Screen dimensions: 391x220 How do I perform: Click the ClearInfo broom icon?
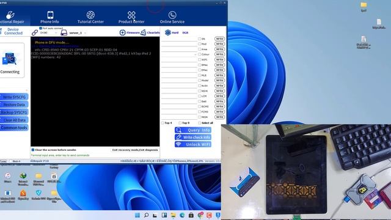coord(144,32)
